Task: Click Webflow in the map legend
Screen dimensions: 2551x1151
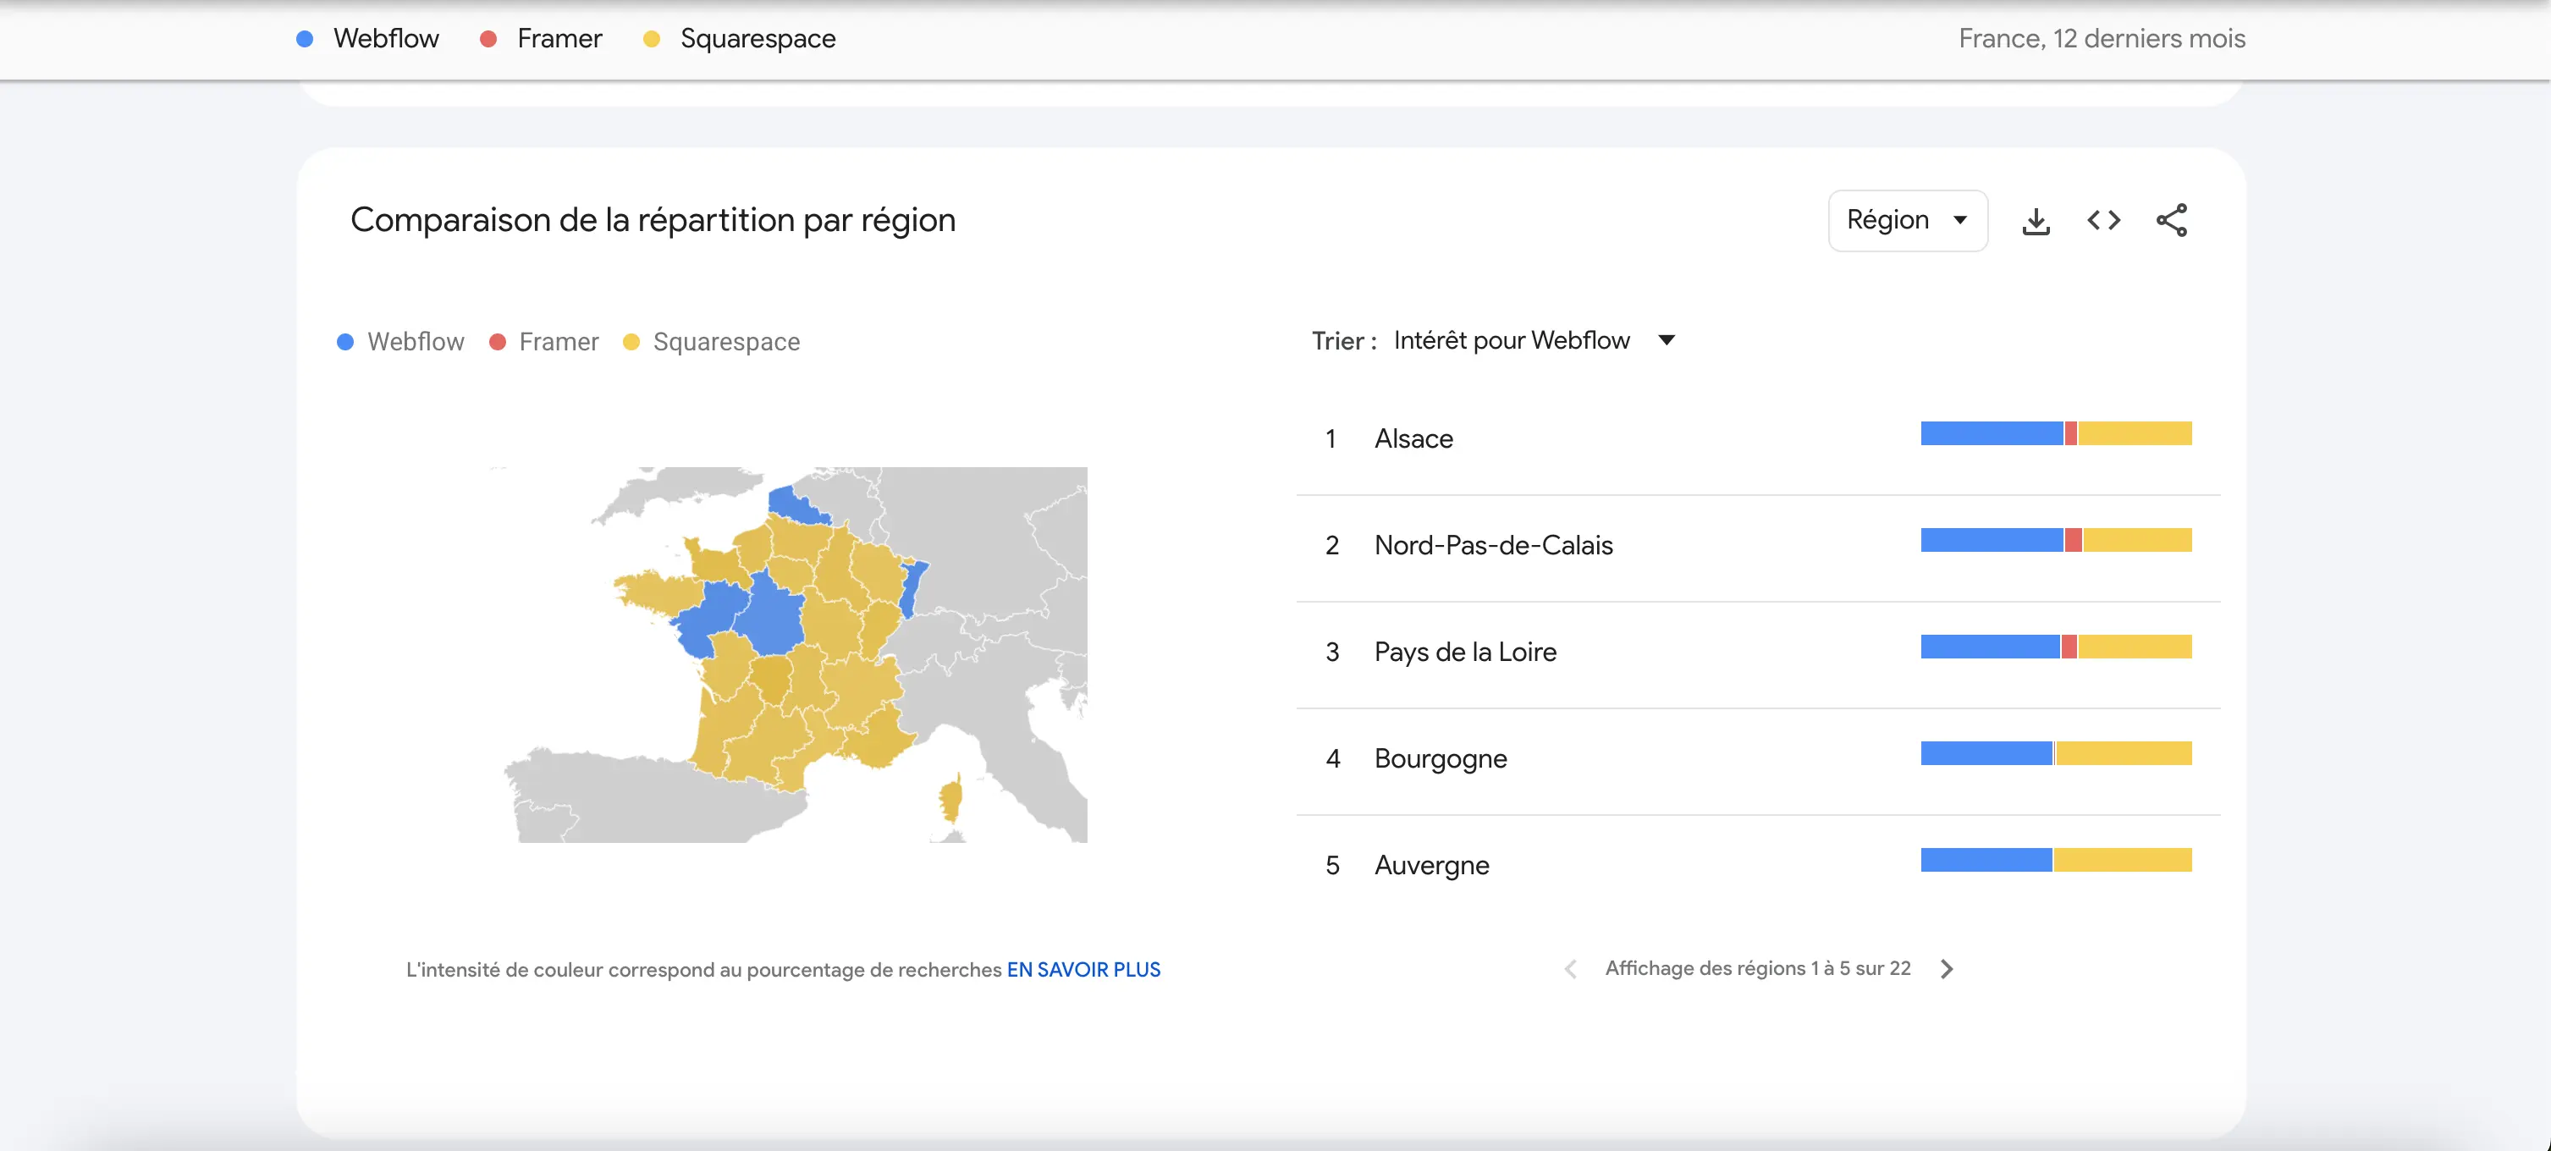Action: point(400,342)
